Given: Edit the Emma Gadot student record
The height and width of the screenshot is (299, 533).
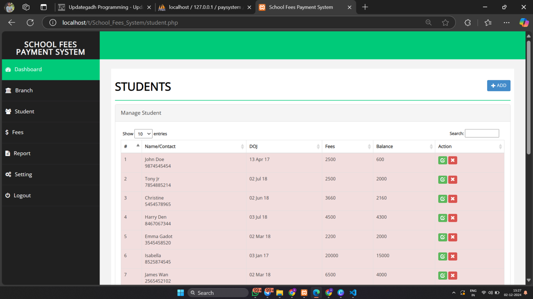Looking at the screenshot, I should 442,237.
